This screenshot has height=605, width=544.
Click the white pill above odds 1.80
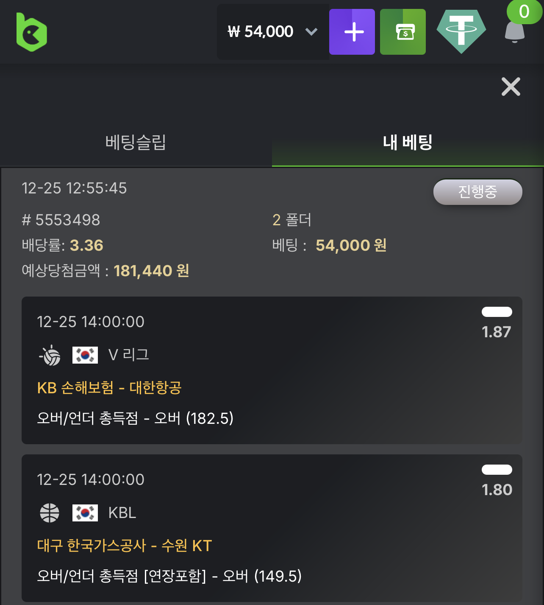[497, 470]
